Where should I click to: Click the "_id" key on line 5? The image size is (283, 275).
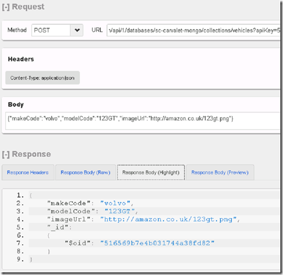pyautogui.click(x=58, y=227)
